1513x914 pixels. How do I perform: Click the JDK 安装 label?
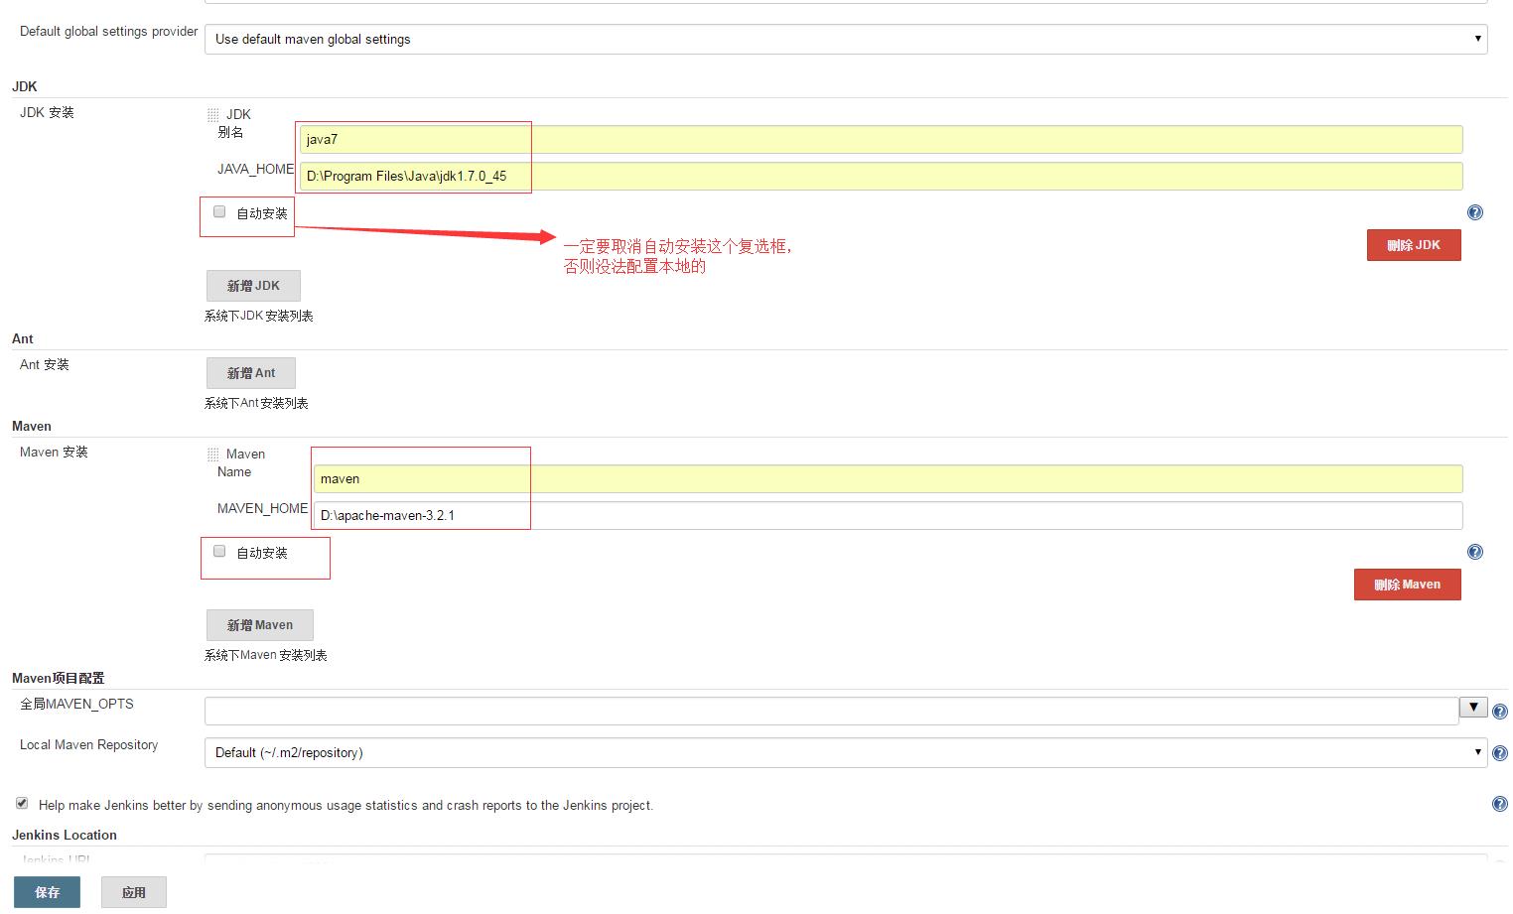click(x=47, y=112)
